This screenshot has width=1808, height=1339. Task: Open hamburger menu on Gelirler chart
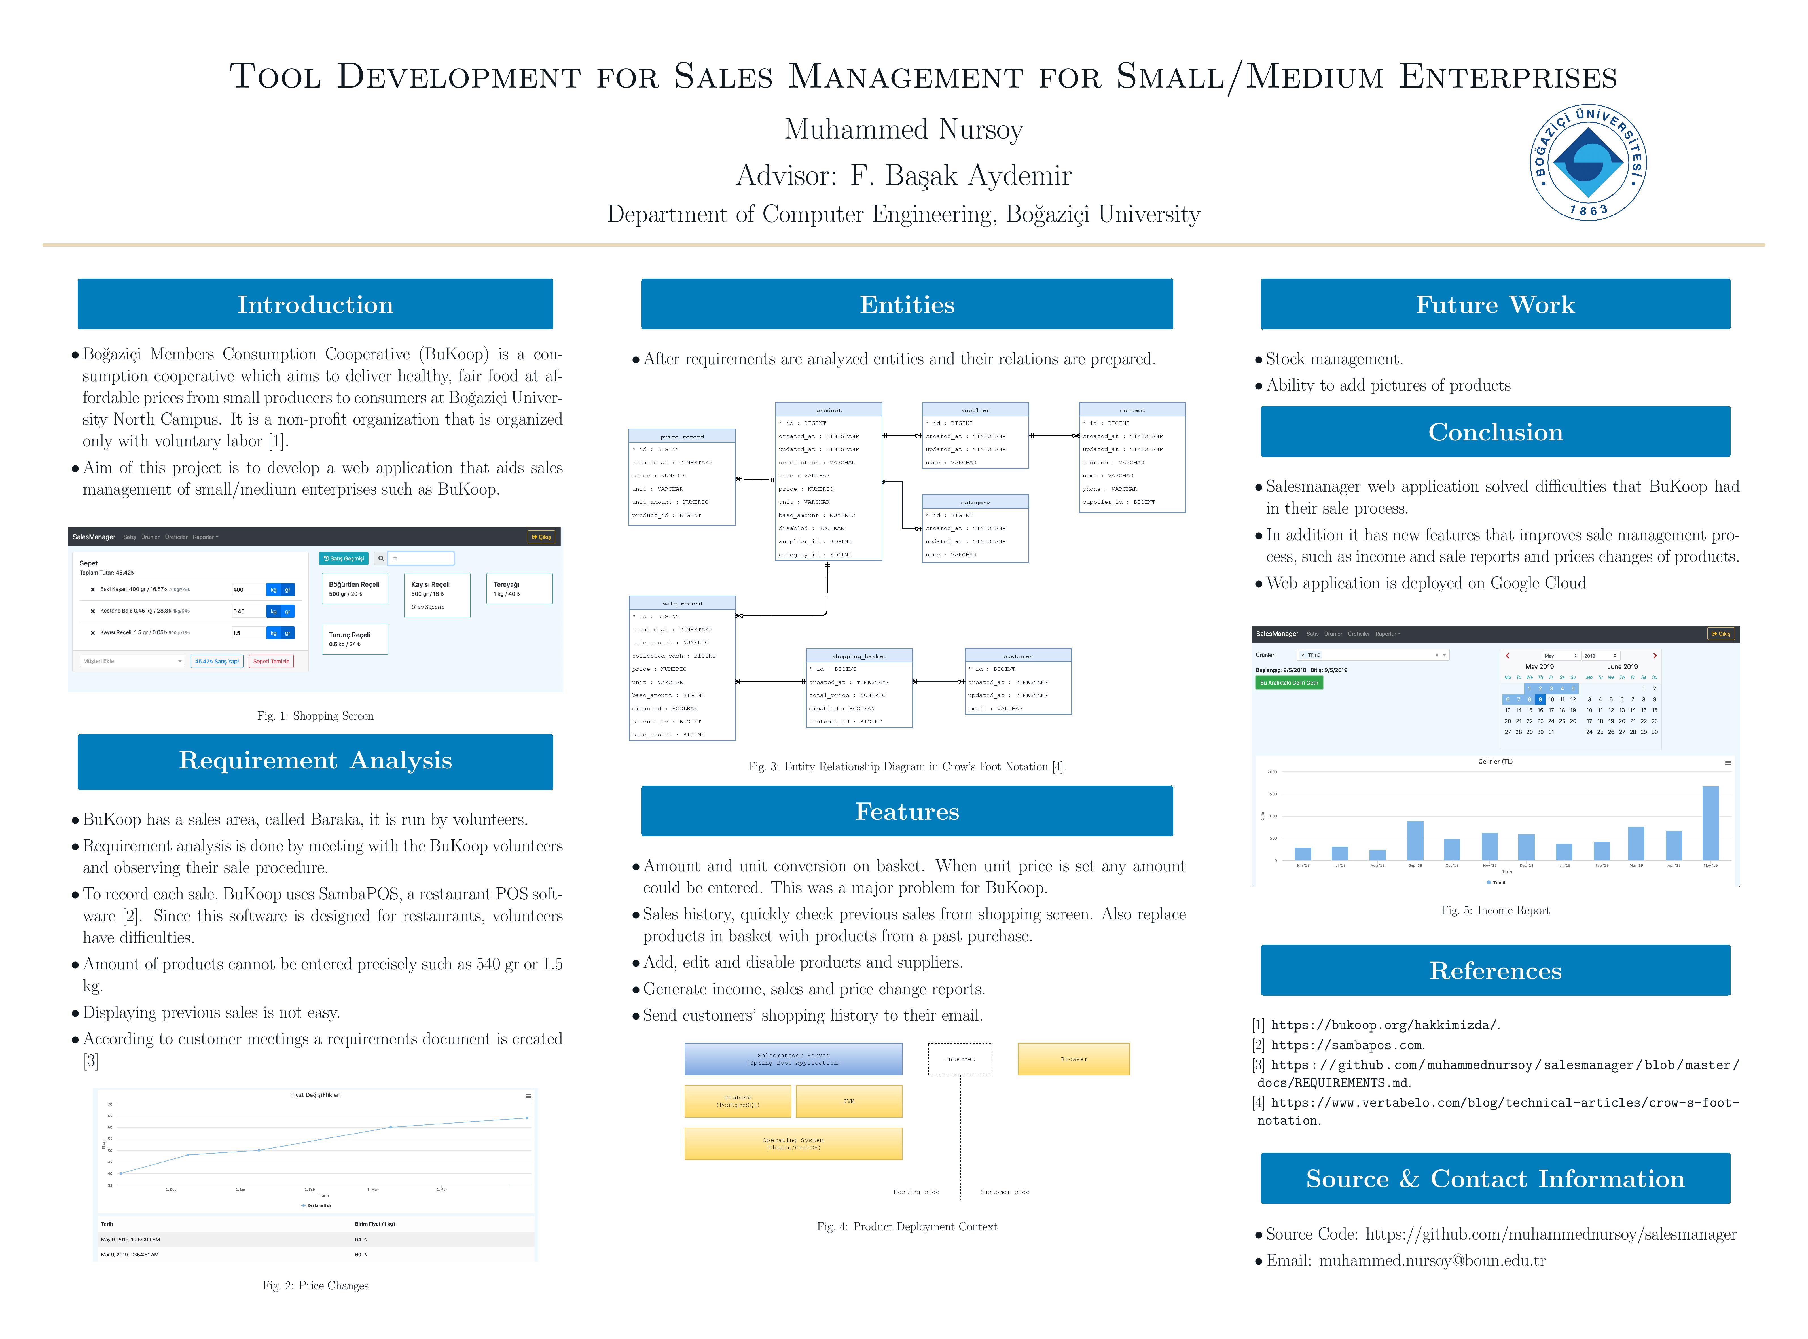[x=1728, y=763]
